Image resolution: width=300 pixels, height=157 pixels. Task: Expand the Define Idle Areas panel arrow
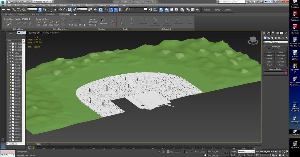pyautogui.click(x=68, y=29)
